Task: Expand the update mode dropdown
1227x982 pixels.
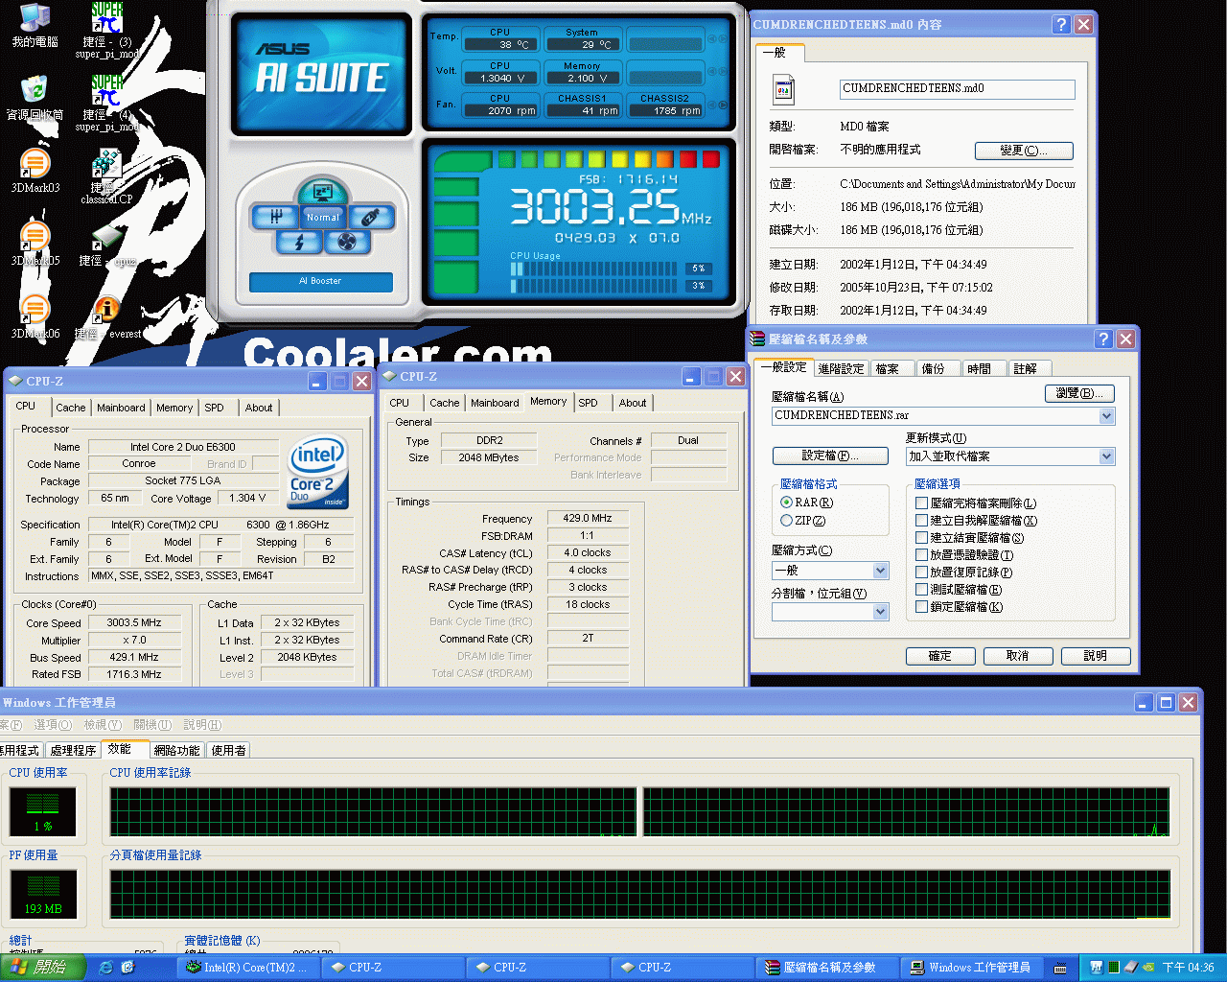Action: 1107,456
